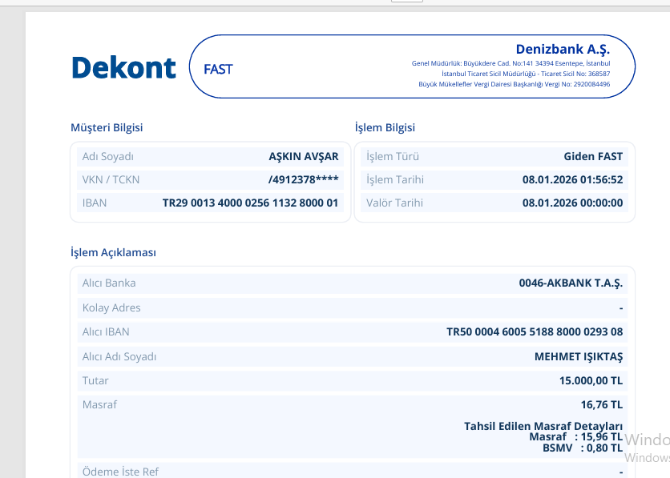Select the date 08.01.2026 01:56:52

(572, 179)
